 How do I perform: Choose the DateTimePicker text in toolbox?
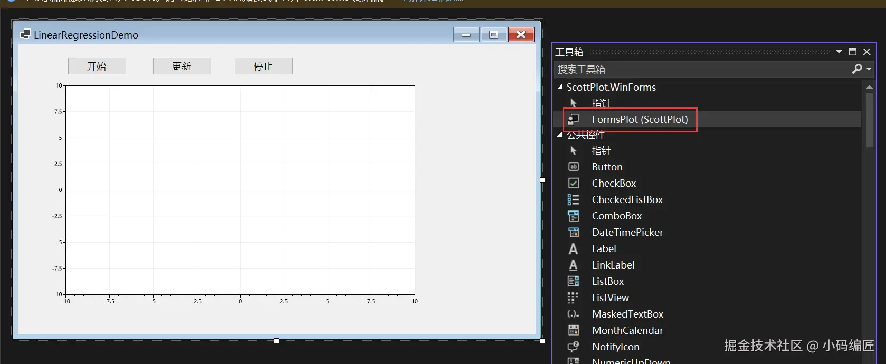[627, 232]
